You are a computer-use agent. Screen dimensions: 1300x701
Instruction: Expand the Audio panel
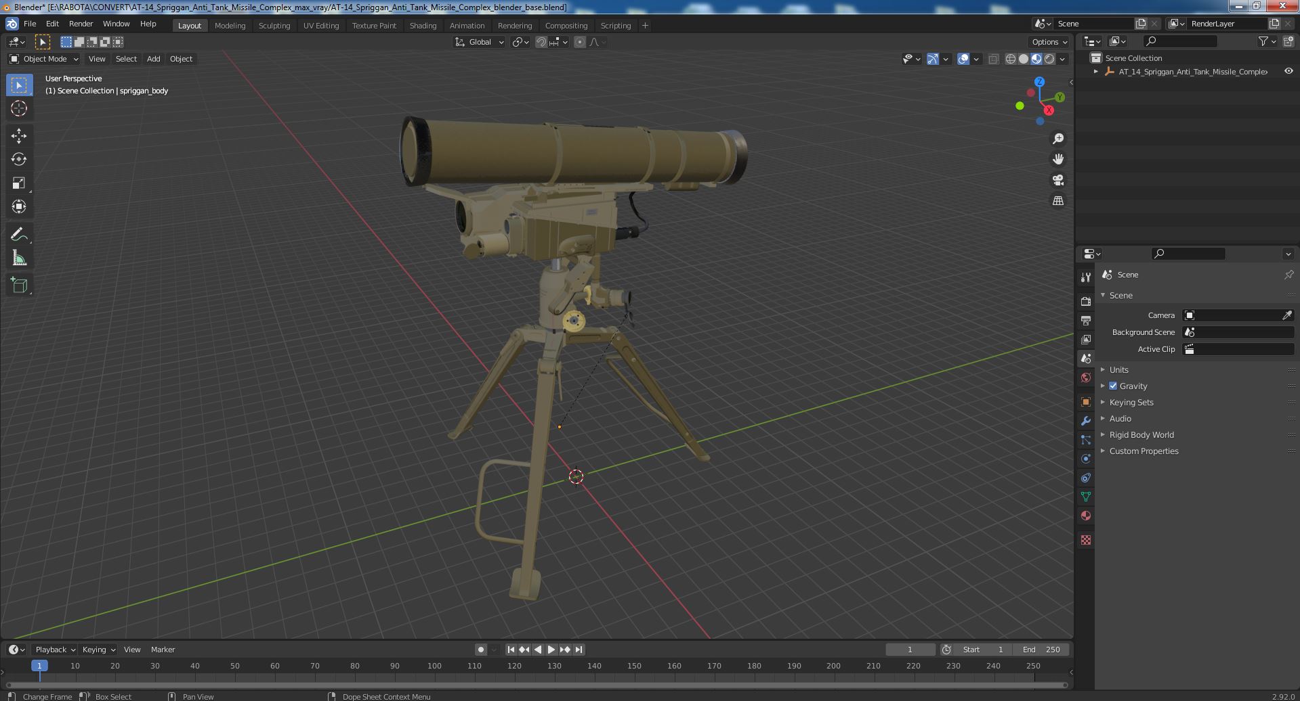pyautogui.click(x=1120, y=418)
